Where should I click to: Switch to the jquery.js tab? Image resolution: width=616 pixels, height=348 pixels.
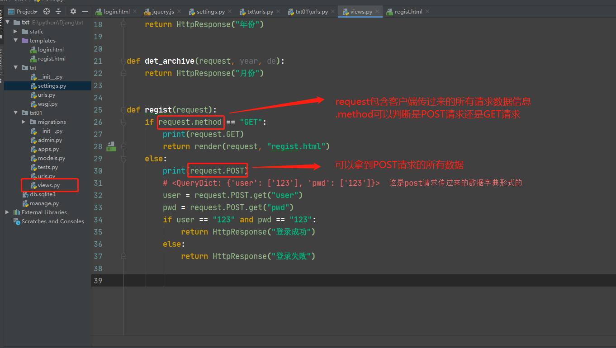[x=163, y=11]
